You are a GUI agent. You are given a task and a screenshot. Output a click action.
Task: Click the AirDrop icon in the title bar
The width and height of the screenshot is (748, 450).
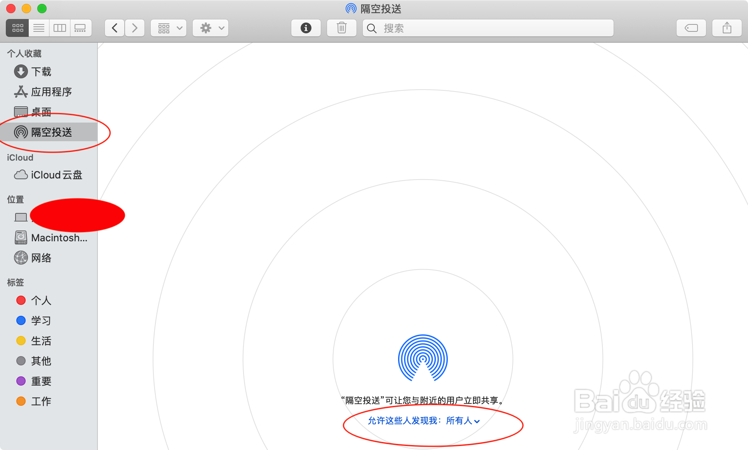pos(351,9)
